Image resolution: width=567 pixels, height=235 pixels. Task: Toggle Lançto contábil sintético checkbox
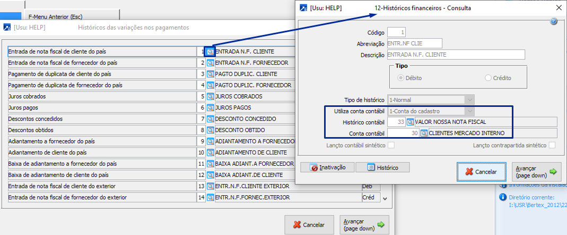pos(391,146)
